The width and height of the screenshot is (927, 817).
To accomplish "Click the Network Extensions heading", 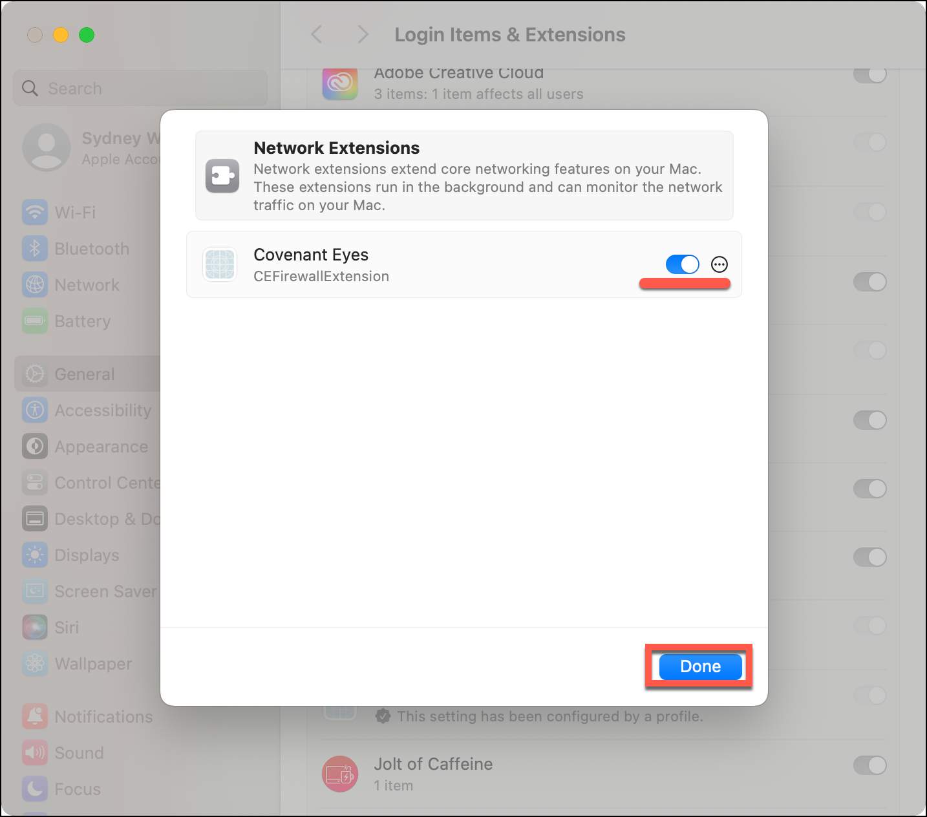I will pos(337,148).
